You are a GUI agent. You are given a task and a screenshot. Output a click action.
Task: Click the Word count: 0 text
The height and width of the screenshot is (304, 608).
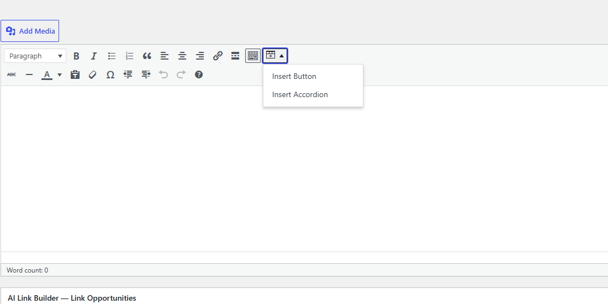pos(27,270)
